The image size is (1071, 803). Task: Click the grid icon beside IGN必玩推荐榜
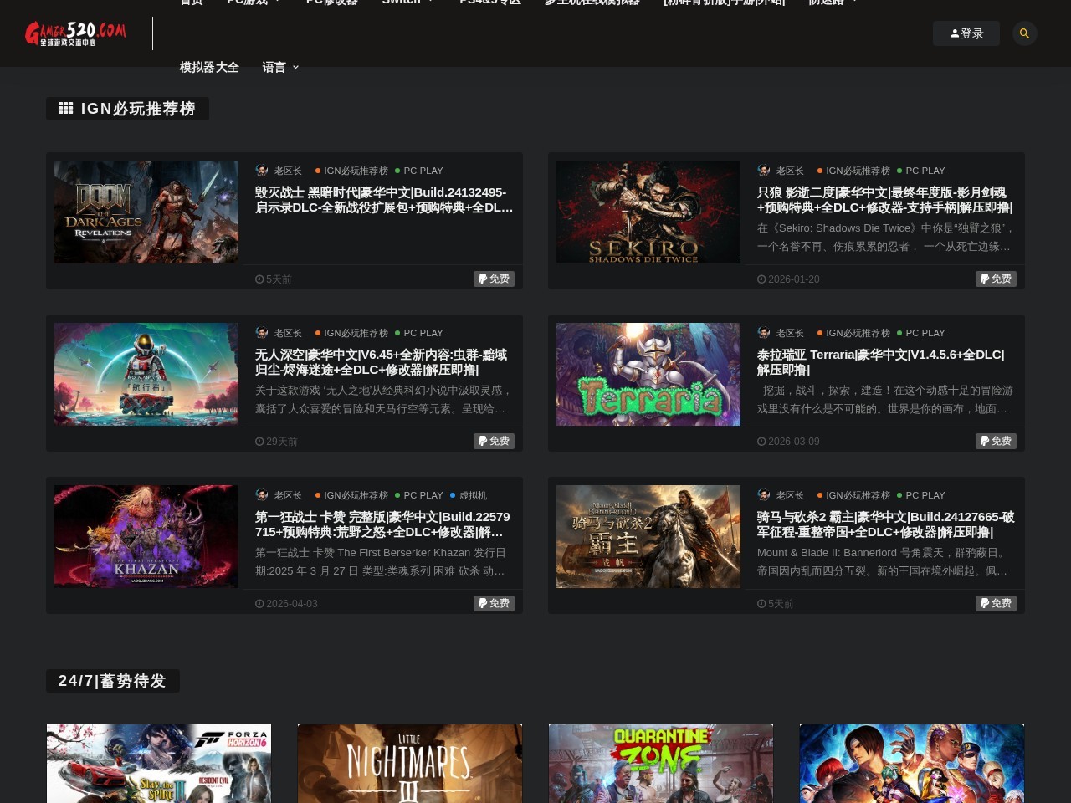(x=65, y=108)
